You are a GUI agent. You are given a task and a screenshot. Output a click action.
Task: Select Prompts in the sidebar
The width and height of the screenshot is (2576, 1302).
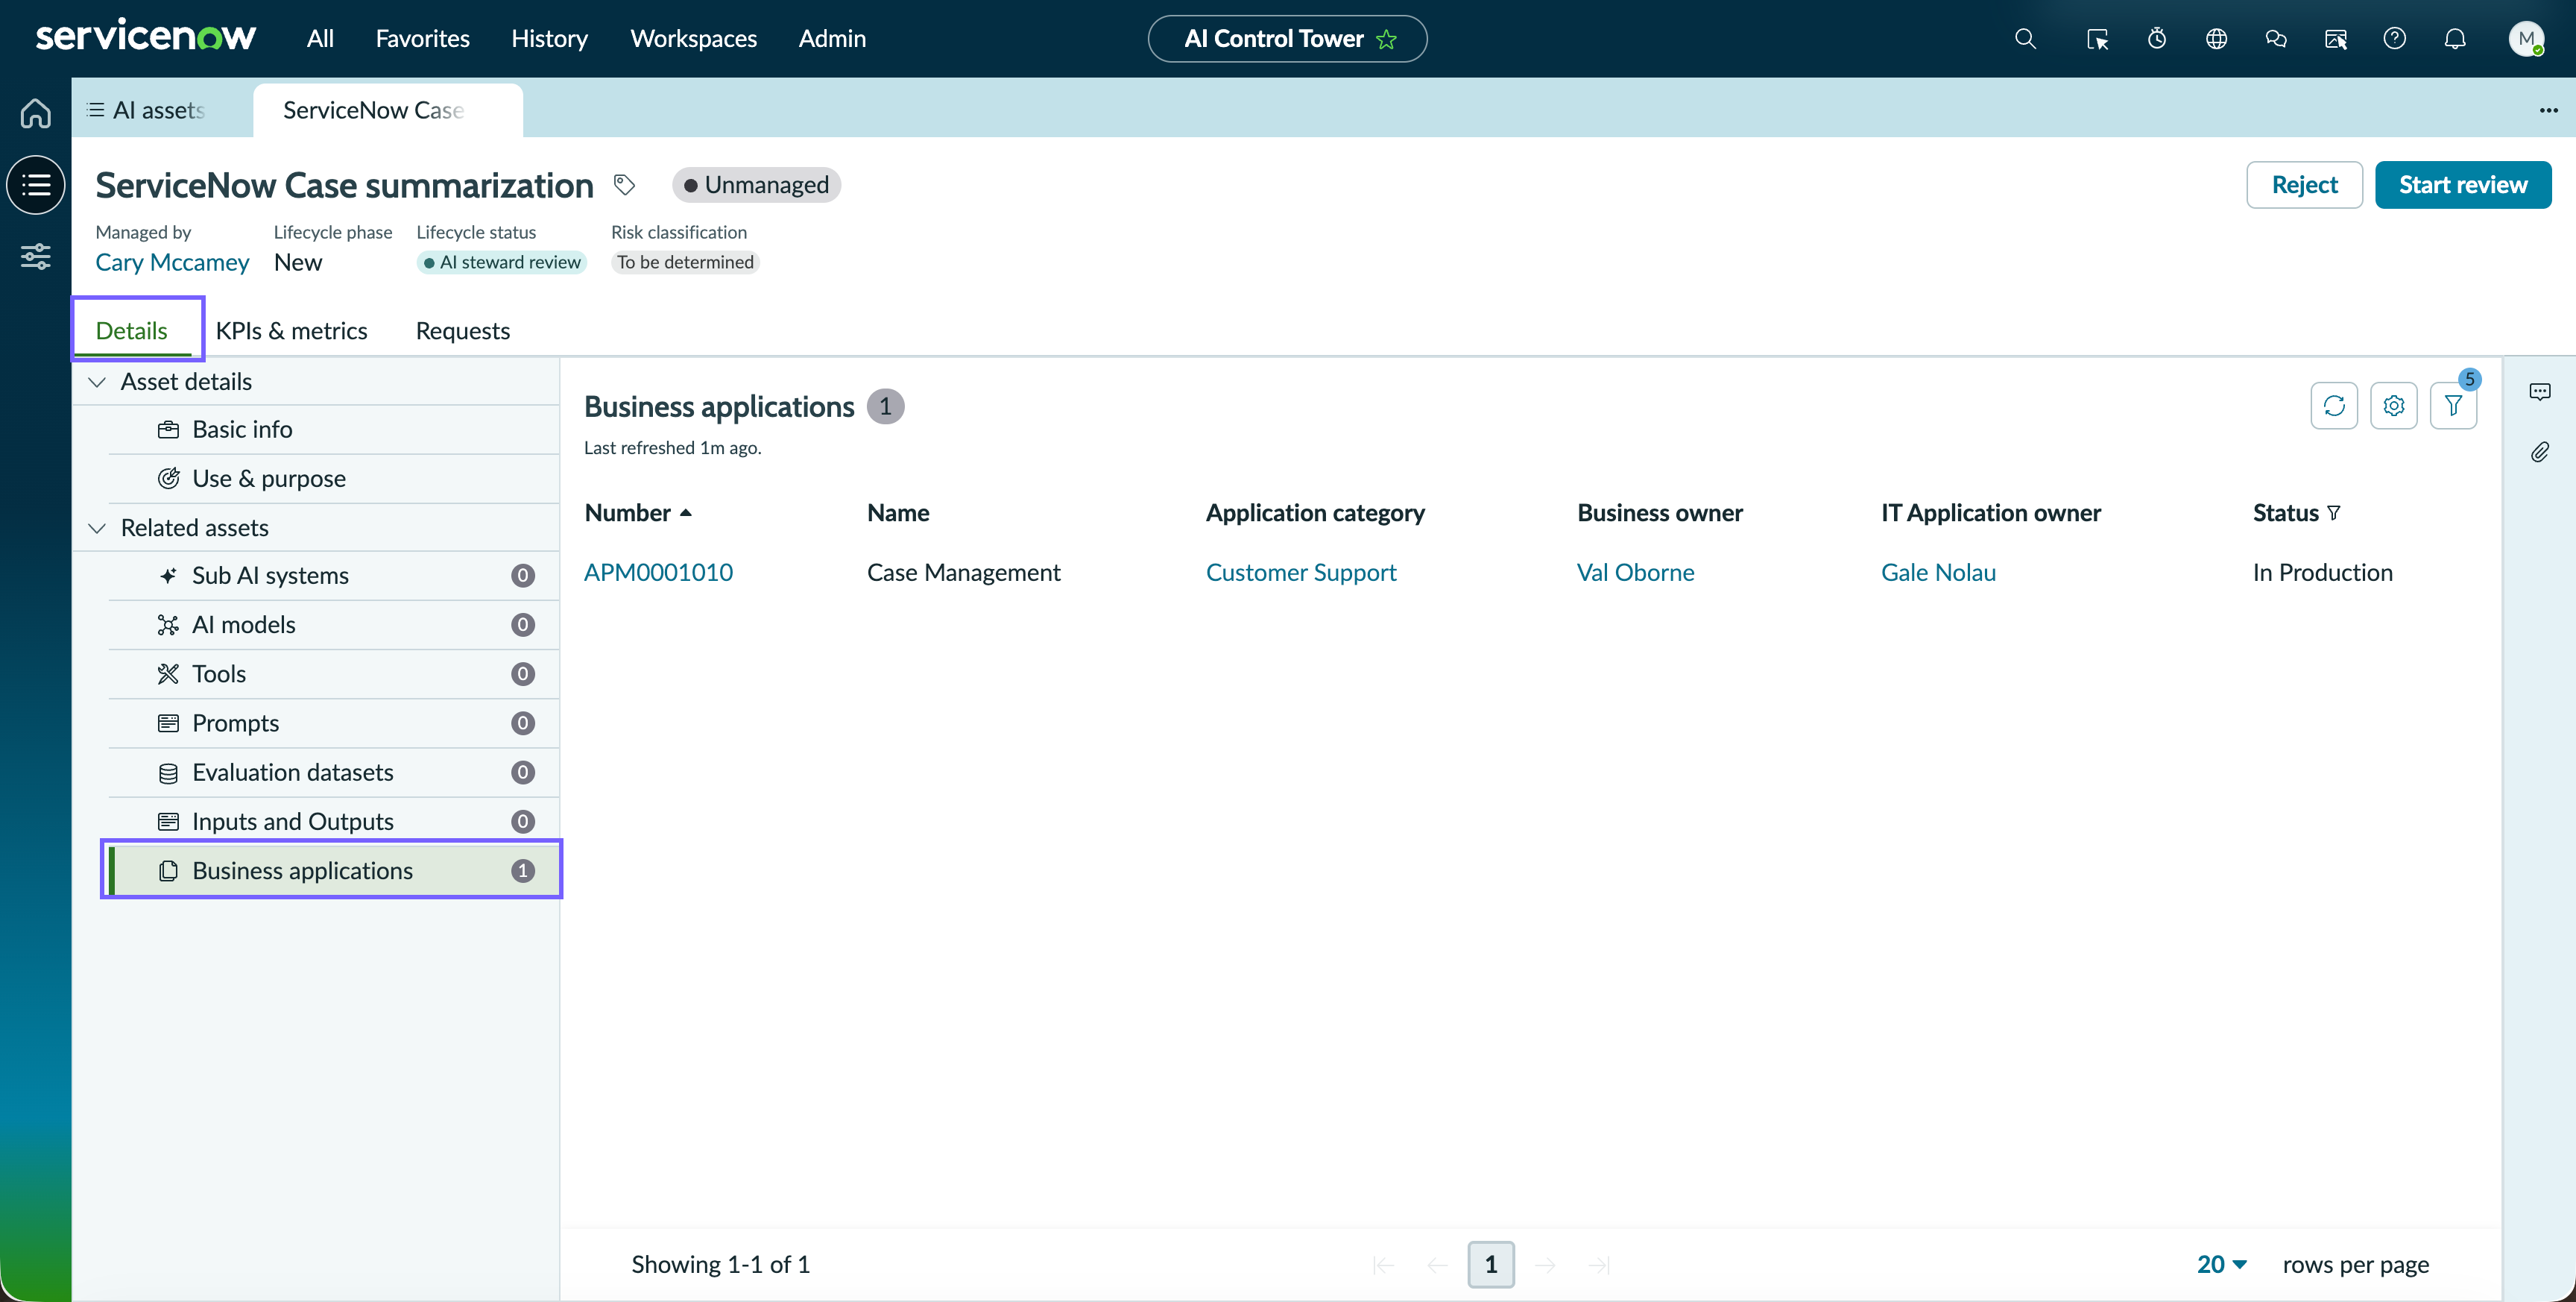[x=333, y=723]
